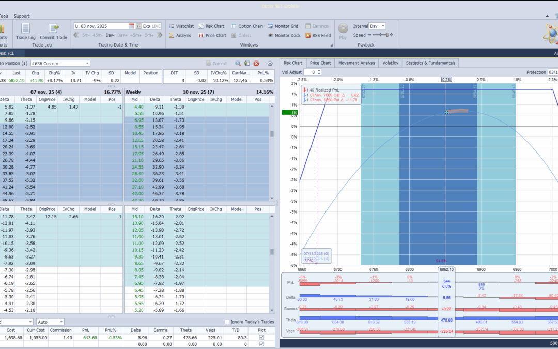The height and width of the screenshot is (349, 558).
Task: Expand the #636 Custom position dropdown
Action: [87, 63]
